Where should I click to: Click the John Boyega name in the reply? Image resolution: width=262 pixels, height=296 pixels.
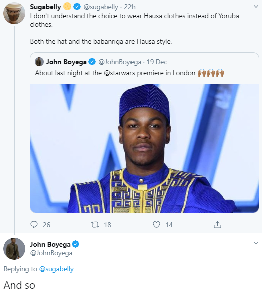point(50,244)
